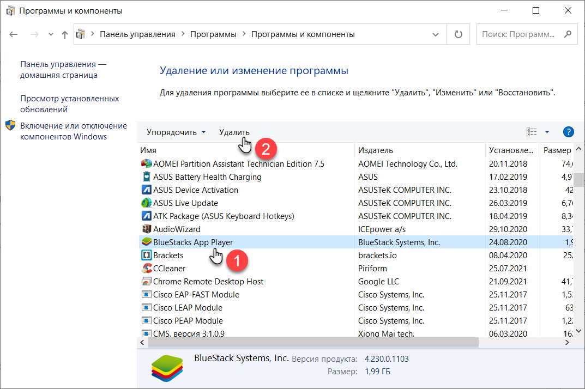Click Программы и компоненты breadcrumb
The width and height of the screenshot is (585, 389).
click(x=303, y=34)
